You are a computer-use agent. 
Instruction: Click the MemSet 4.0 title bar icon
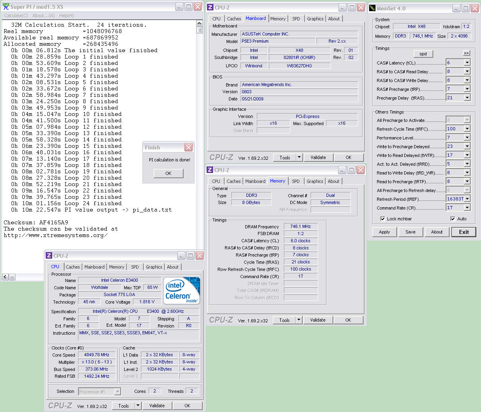coord(372,8)
